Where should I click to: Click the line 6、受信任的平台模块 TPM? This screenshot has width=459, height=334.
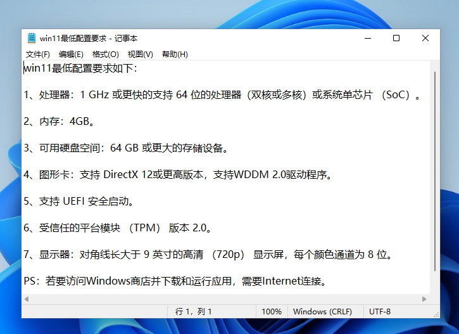(118, 228)
